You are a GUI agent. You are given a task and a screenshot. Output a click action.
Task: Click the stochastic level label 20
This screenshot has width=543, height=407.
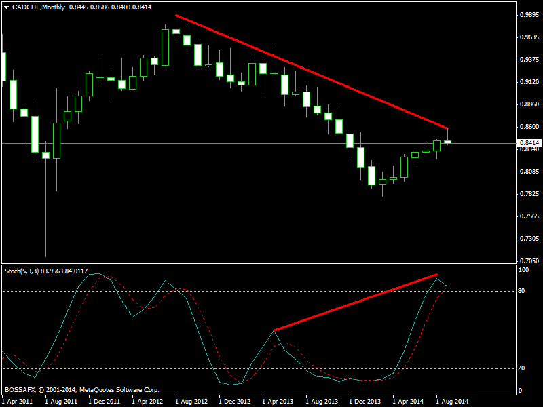pyautogui.click(x=521, y=368)
